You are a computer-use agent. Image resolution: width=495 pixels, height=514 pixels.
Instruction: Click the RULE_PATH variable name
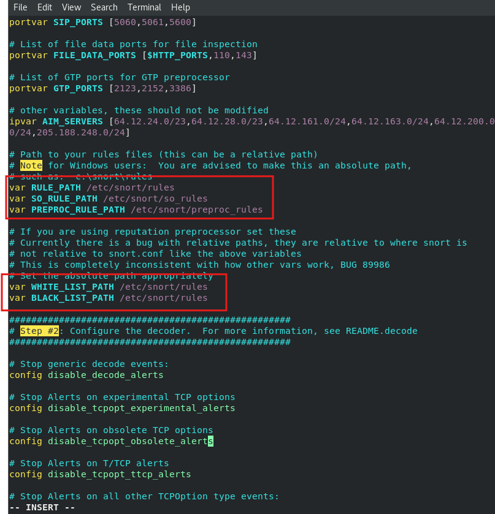coord(56,187)
